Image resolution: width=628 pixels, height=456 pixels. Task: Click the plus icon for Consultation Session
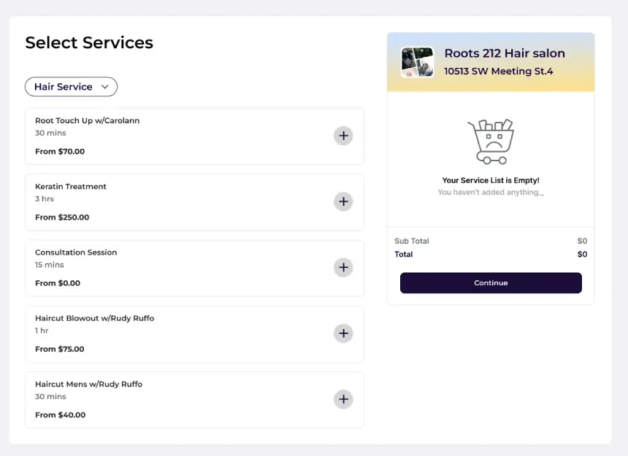tap(343, 267)
